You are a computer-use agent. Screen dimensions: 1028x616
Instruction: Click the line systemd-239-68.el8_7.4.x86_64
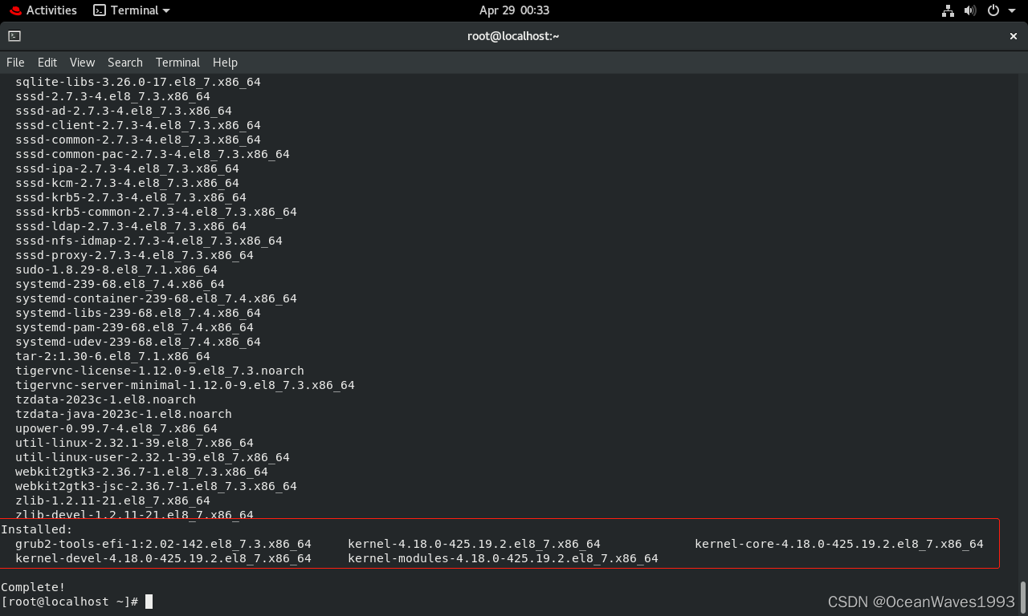point(120,284)
